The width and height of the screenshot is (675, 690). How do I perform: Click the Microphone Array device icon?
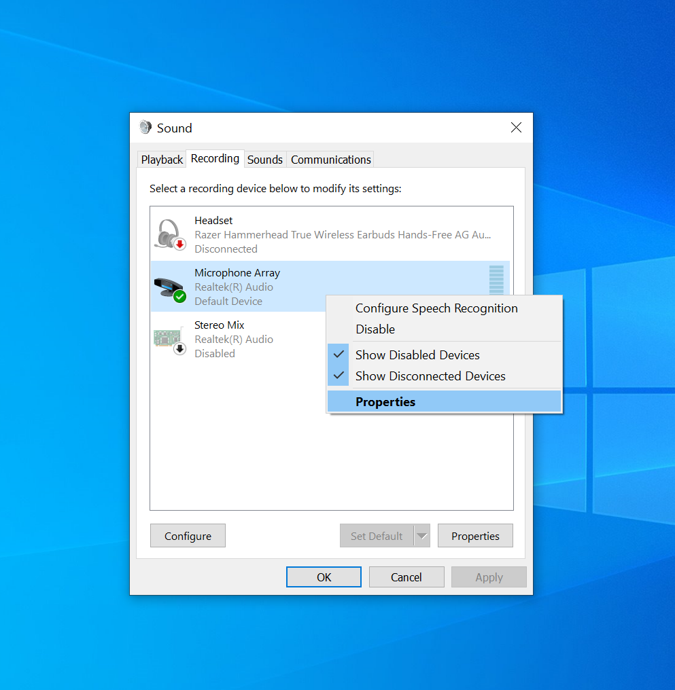tap(169, 287)
